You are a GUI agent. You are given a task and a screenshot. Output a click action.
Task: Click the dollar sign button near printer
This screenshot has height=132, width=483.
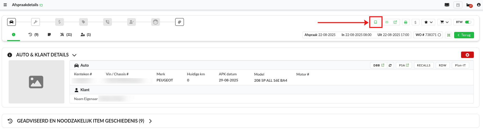coord(415,22)
